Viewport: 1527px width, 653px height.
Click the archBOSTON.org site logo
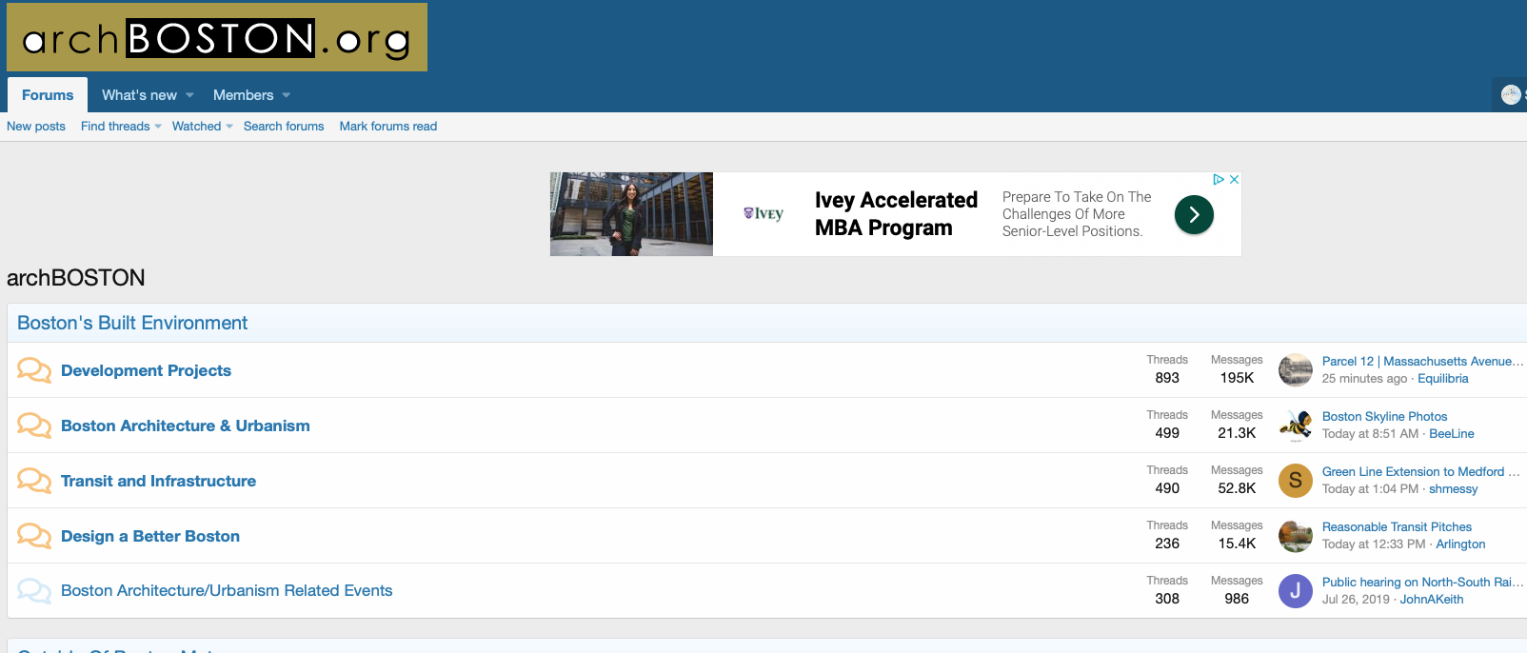[217, 37]
